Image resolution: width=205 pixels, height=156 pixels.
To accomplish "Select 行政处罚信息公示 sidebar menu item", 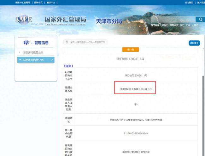I will click(x=36, y=60).
